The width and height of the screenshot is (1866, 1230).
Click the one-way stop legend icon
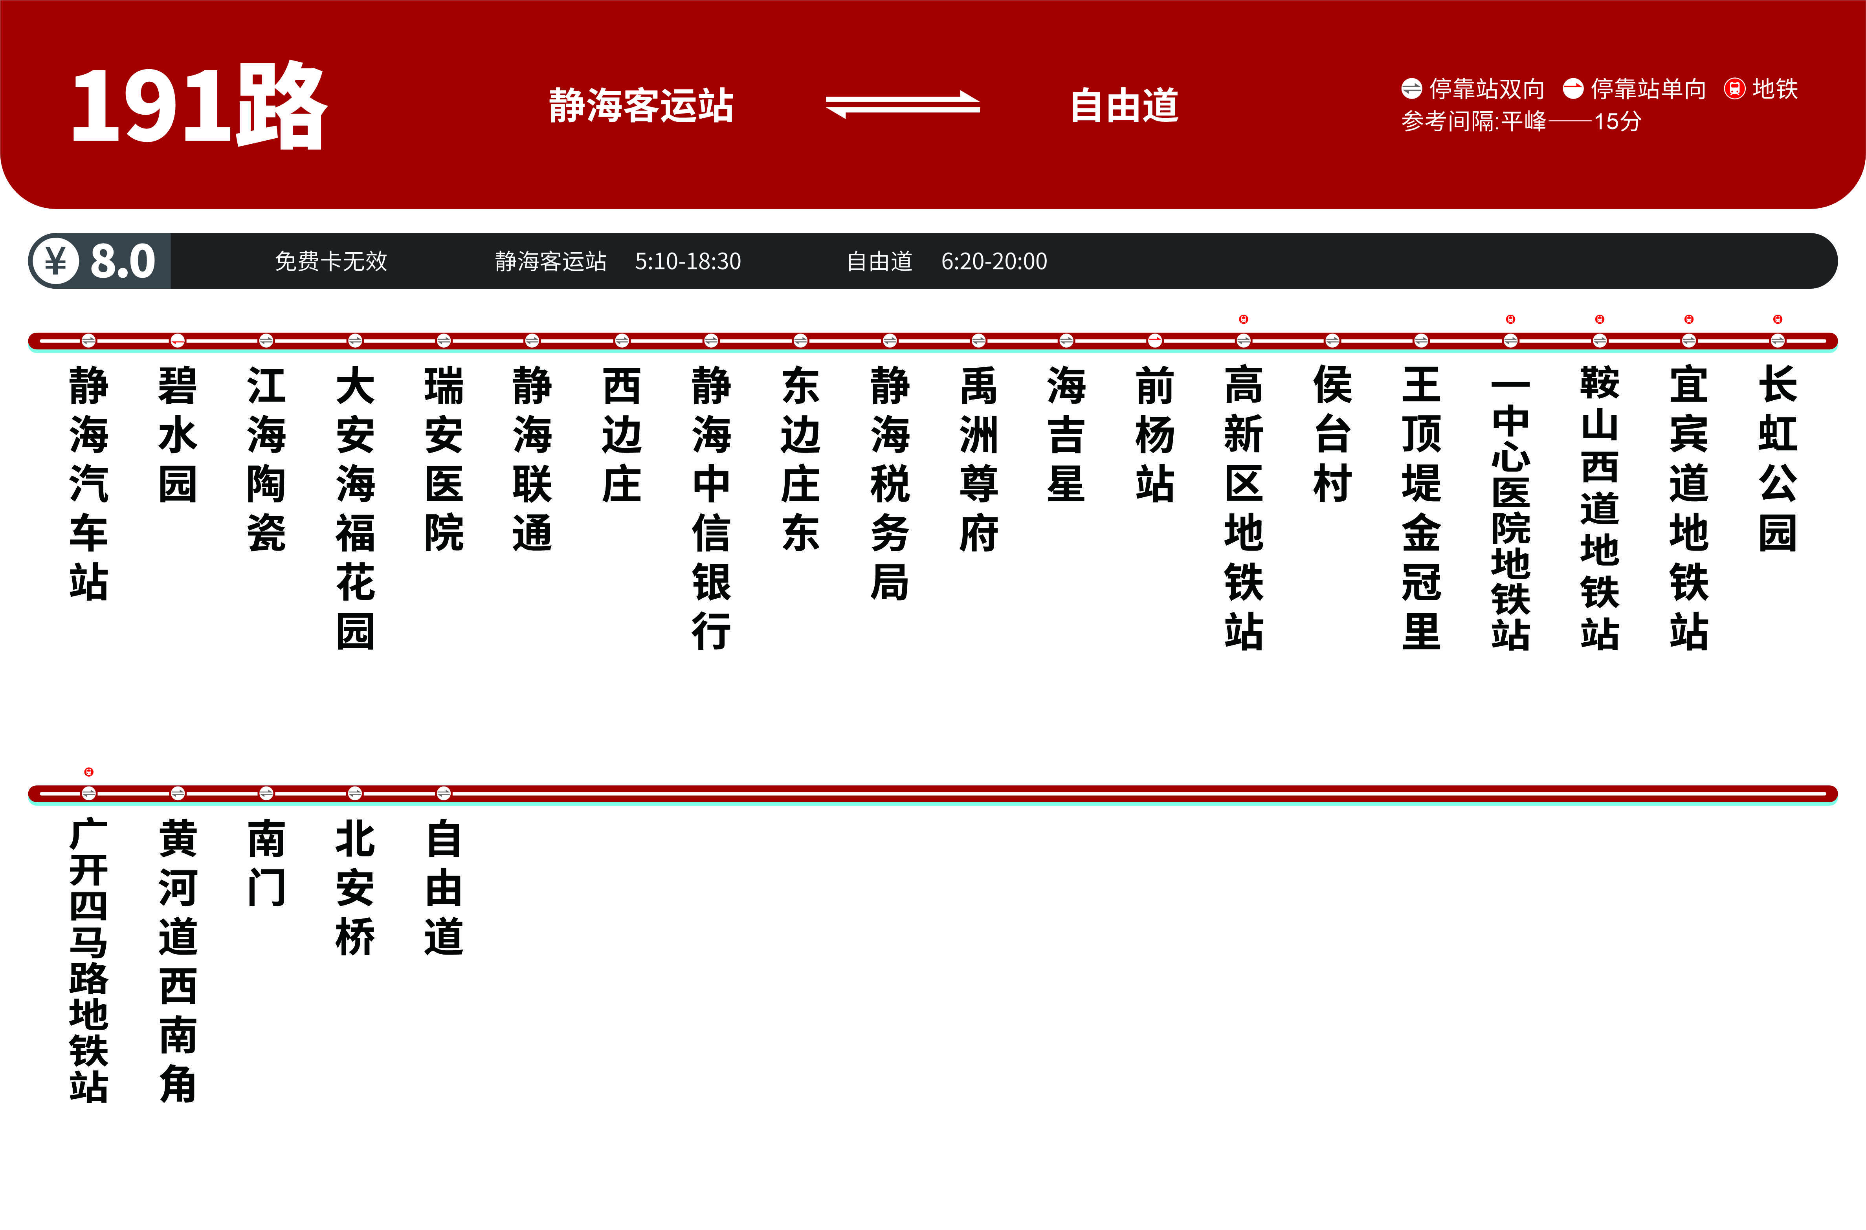(x=1572, y=89)
